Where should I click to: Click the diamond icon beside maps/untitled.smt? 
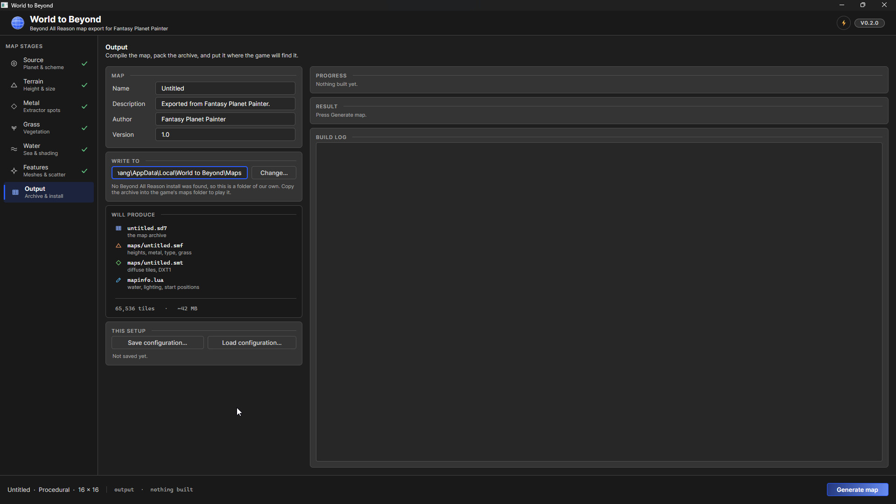[x=119, y=263]
